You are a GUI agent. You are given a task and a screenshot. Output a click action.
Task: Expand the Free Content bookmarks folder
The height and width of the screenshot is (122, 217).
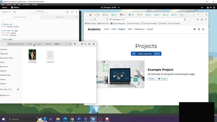point(174,23)
